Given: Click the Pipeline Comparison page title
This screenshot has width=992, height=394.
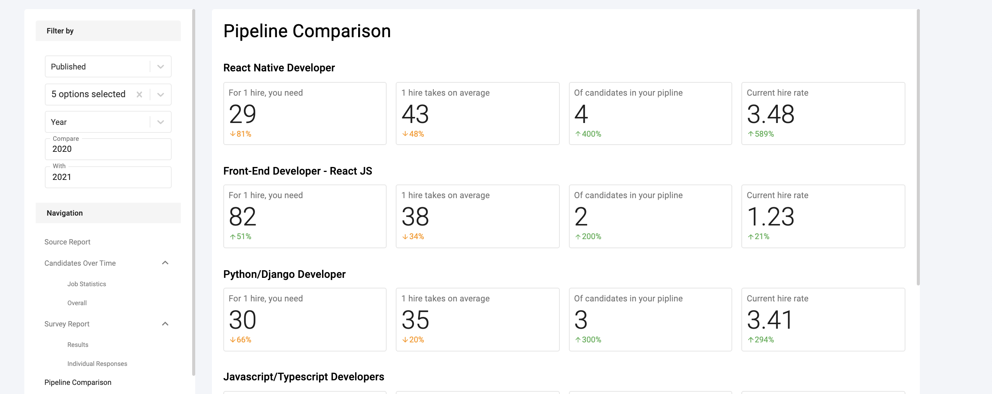Looking at the screenshot, I should point(307,31).
